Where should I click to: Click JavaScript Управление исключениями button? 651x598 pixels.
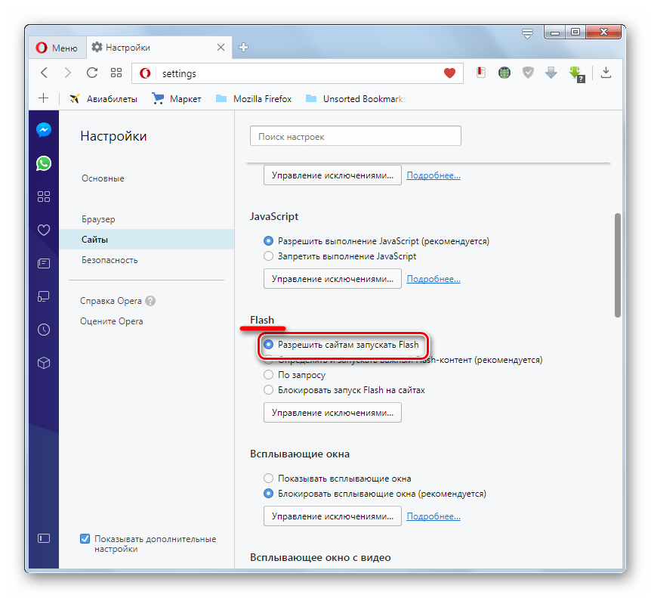point(332,278)
